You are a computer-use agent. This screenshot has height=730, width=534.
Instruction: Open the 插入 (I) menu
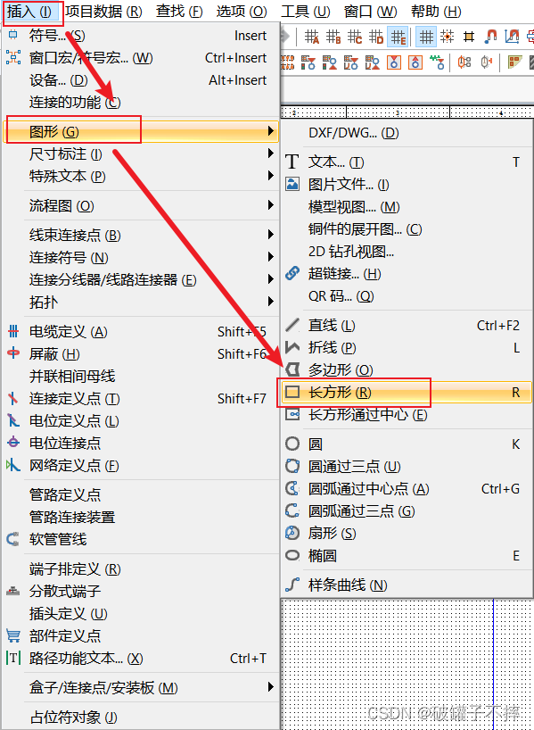click(30, 12)
